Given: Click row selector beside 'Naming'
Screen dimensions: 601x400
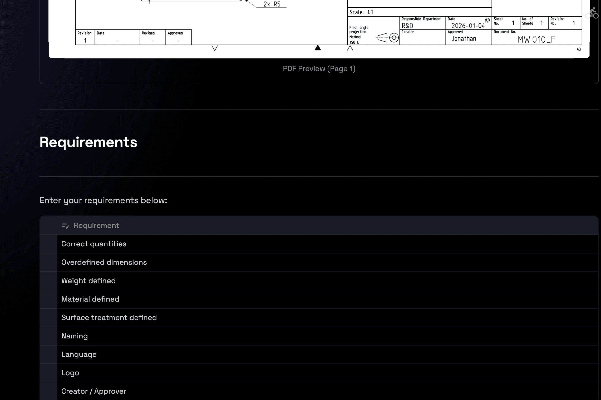Looking at the screenshot, I should (48, 336).
